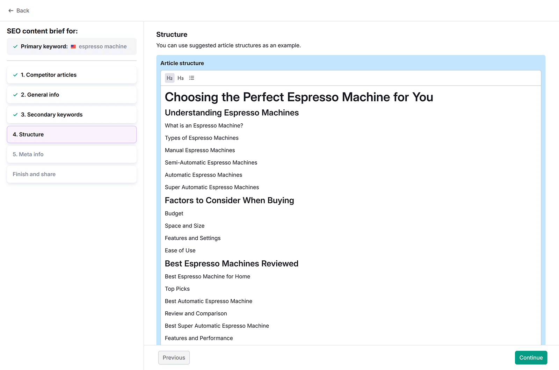Click the Best Espresso Machines Reviewed heading
The image size is (559, 370).
[231, 263]
